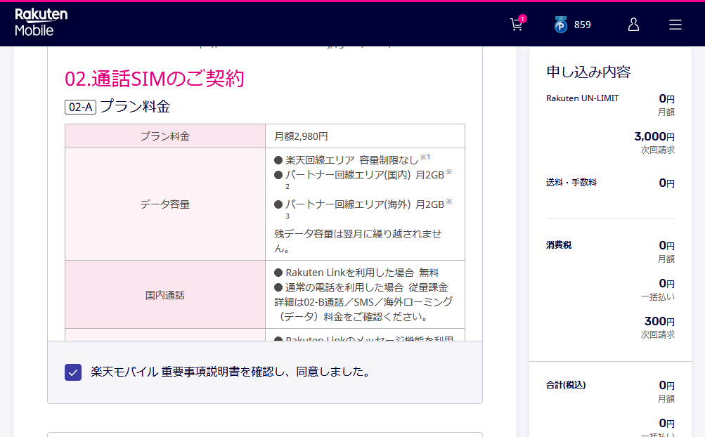Click the プラン料金 table header cell
Screen dimensions: 705x437
click(x=165, y=136)
